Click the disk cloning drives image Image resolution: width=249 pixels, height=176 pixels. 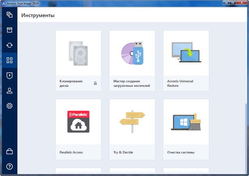78,53
